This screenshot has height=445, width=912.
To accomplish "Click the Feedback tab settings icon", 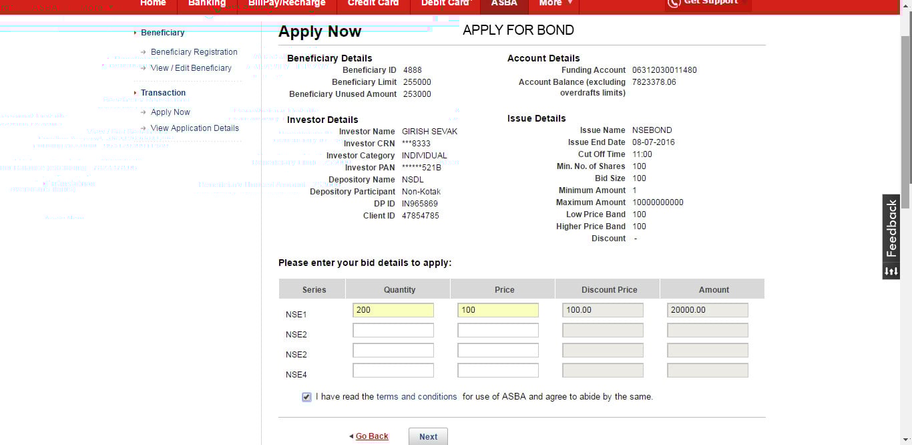I will pyautogui.click(x=891, y=271).
